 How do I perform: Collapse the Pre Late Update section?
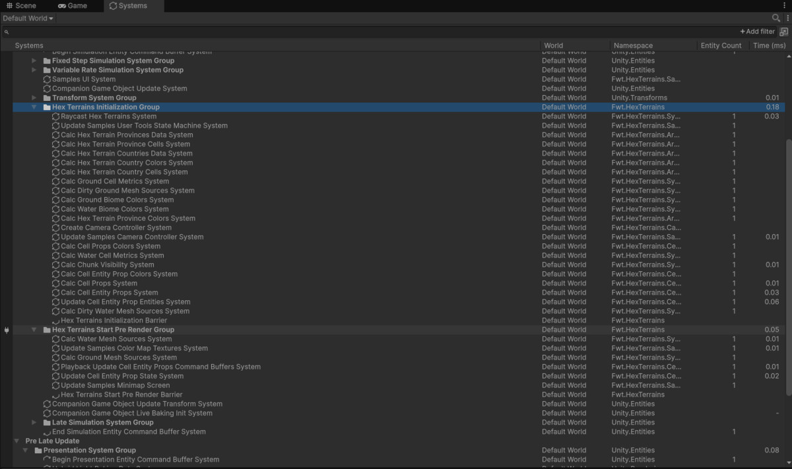point(16,441)
